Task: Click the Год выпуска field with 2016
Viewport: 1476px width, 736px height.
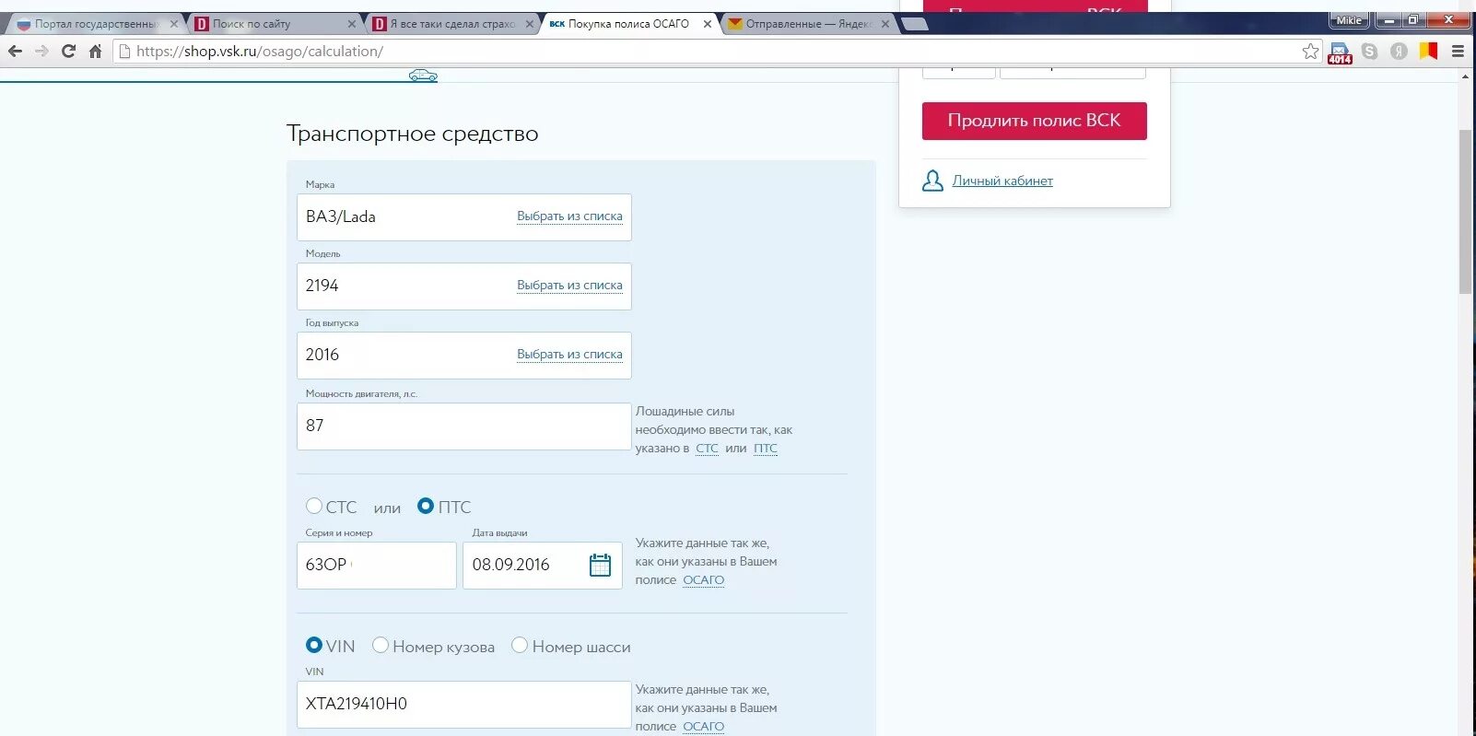Action: tap(464, 356)
